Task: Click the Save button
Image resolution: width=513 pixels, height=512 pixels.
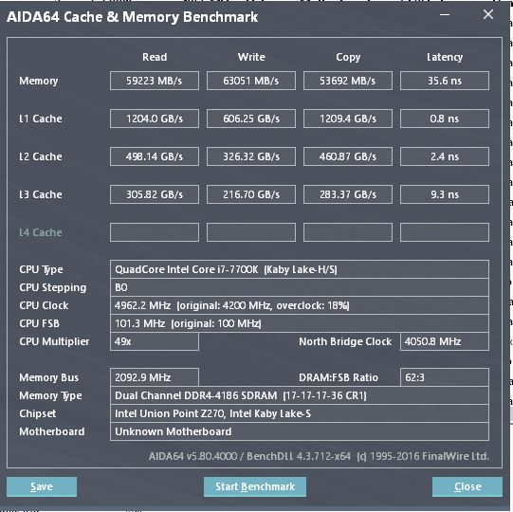Action: [42, 486]
